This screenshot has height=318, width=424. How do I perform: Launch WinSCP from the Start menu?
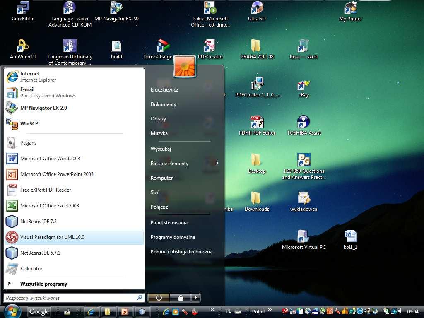pos(75,123)
